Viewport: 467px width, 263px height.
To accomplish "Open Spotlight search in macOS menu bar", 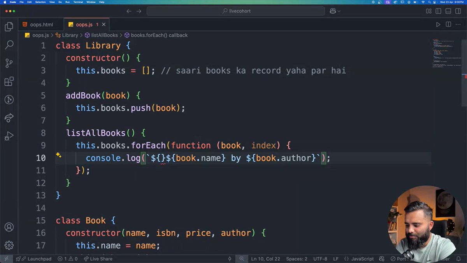I will click(x=429, y=2).
